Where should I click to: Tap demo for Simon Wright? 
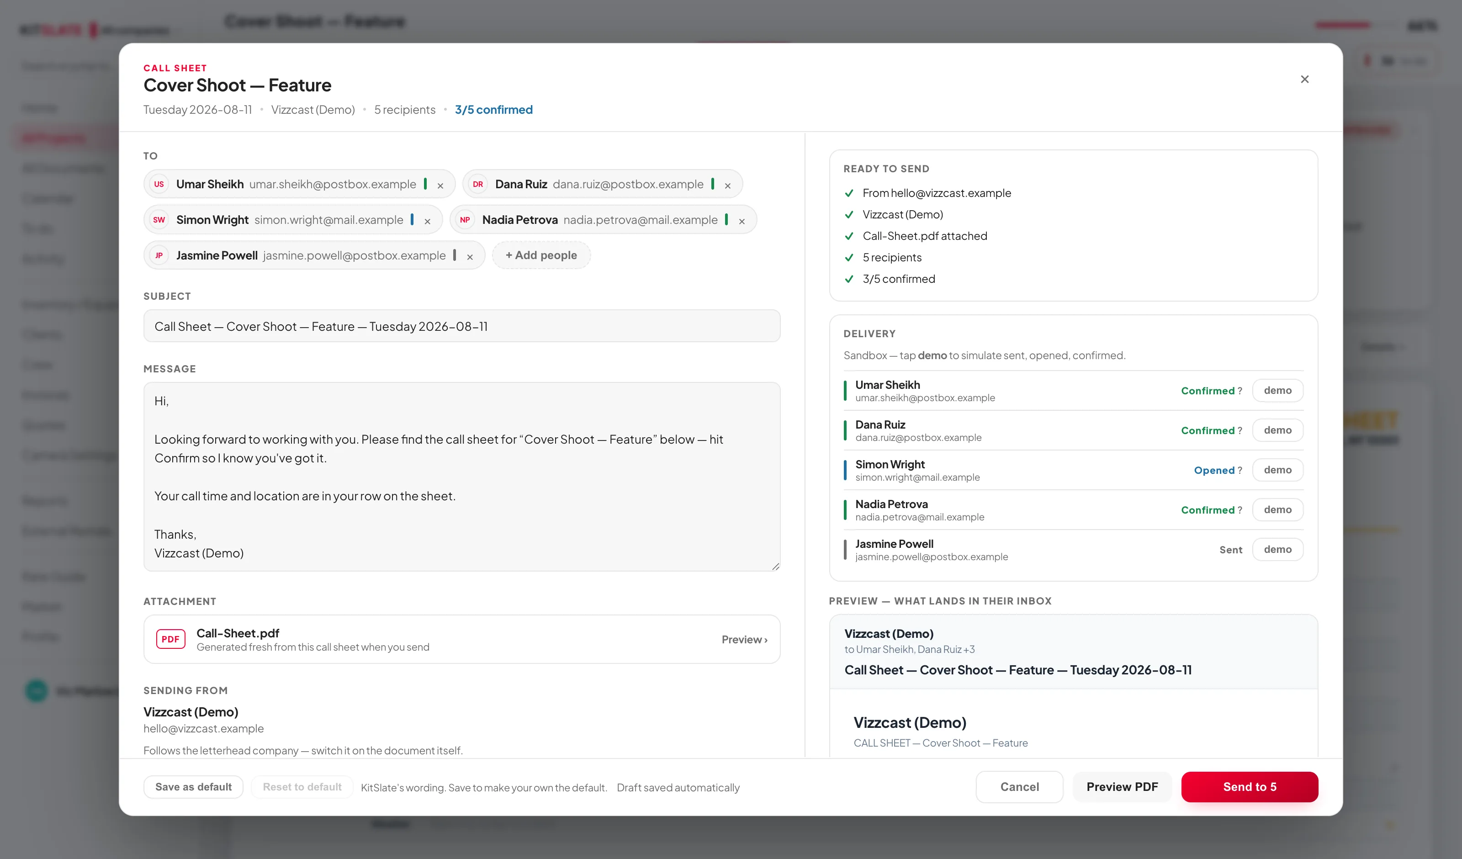click(1277, 470)
